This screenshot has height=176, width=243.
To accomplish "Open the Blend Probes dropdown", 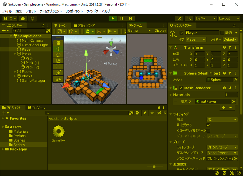I will (x=222, y=153).
